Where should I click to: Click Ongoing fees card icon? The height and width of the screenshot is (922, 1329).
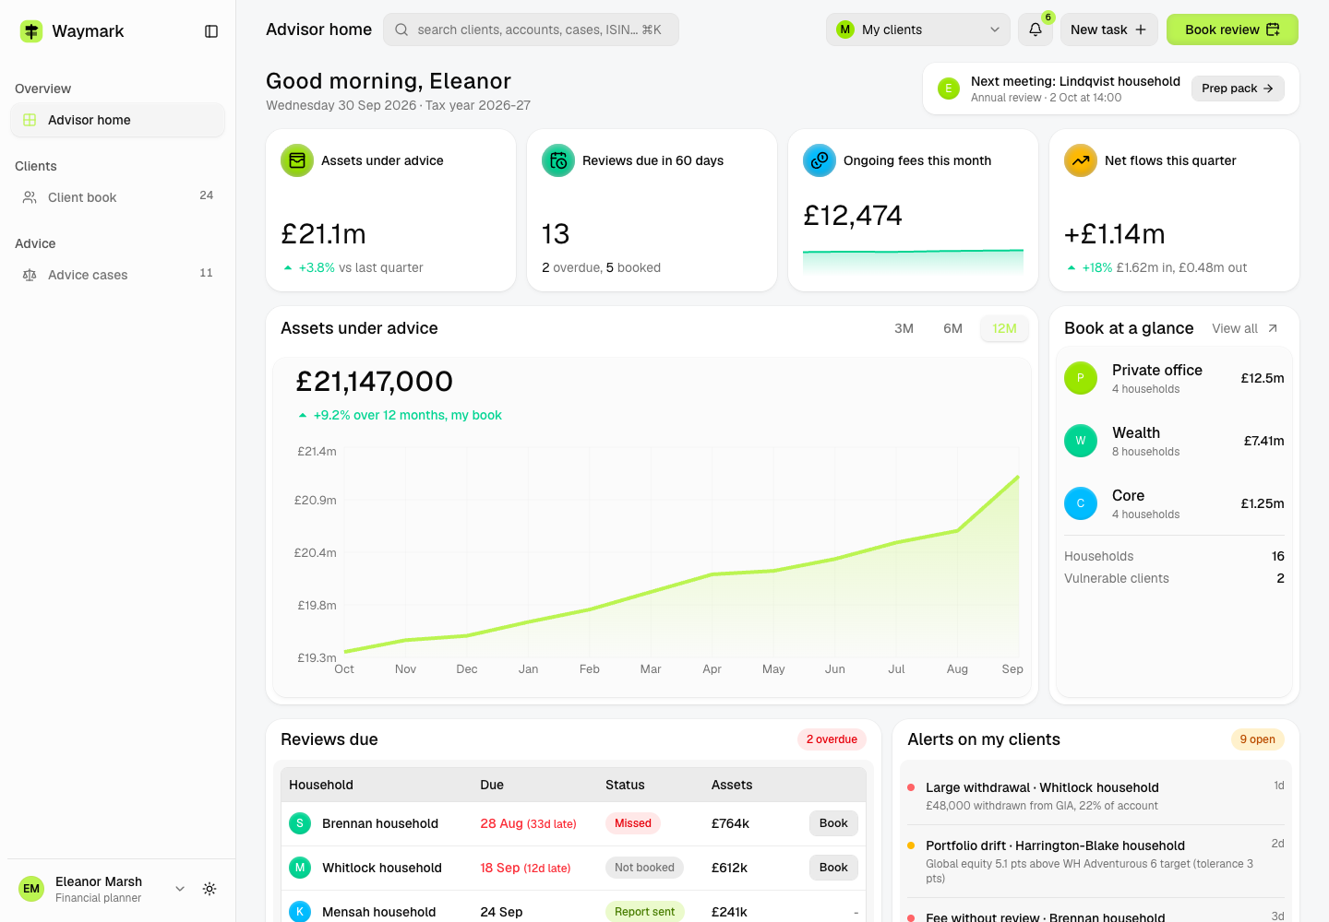(x=820, y=160)
